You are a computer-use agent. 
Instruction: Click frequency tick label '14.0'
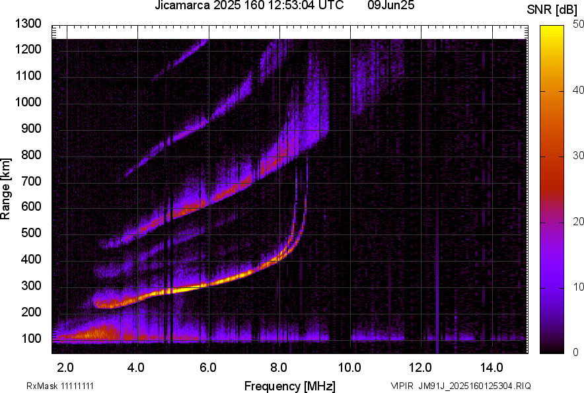(492, 368)
